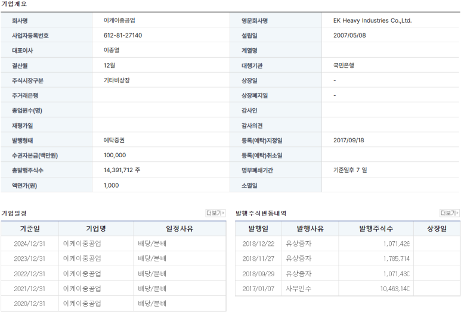461x312 pixels.
Task: Click the 상장일 column header in share table
Action: [x=437, y=229]
